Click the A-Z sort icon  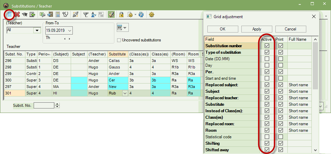[x=93, y=14]
